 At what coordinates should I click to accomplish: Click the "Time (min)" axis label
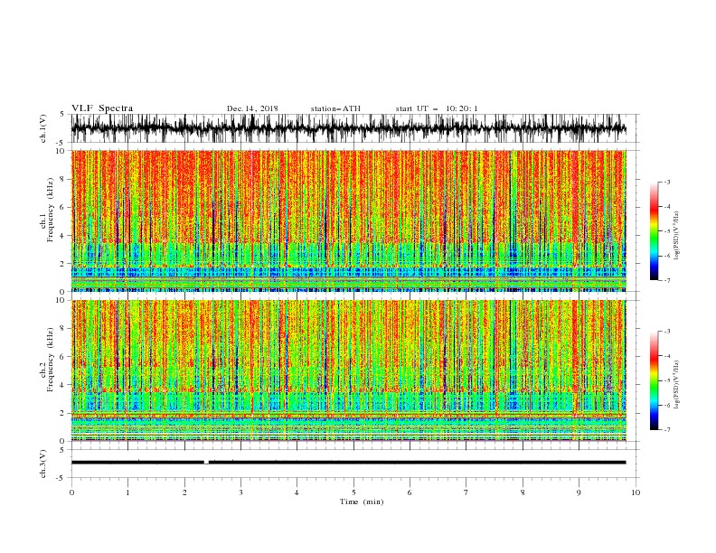click(x=362, y=501)
